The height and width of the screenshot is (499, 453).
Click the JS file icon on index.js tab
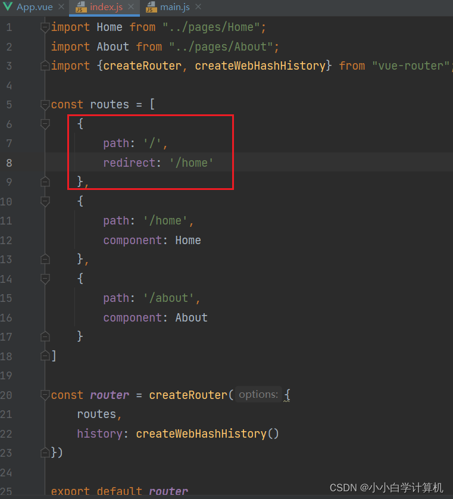click(81, 7)
